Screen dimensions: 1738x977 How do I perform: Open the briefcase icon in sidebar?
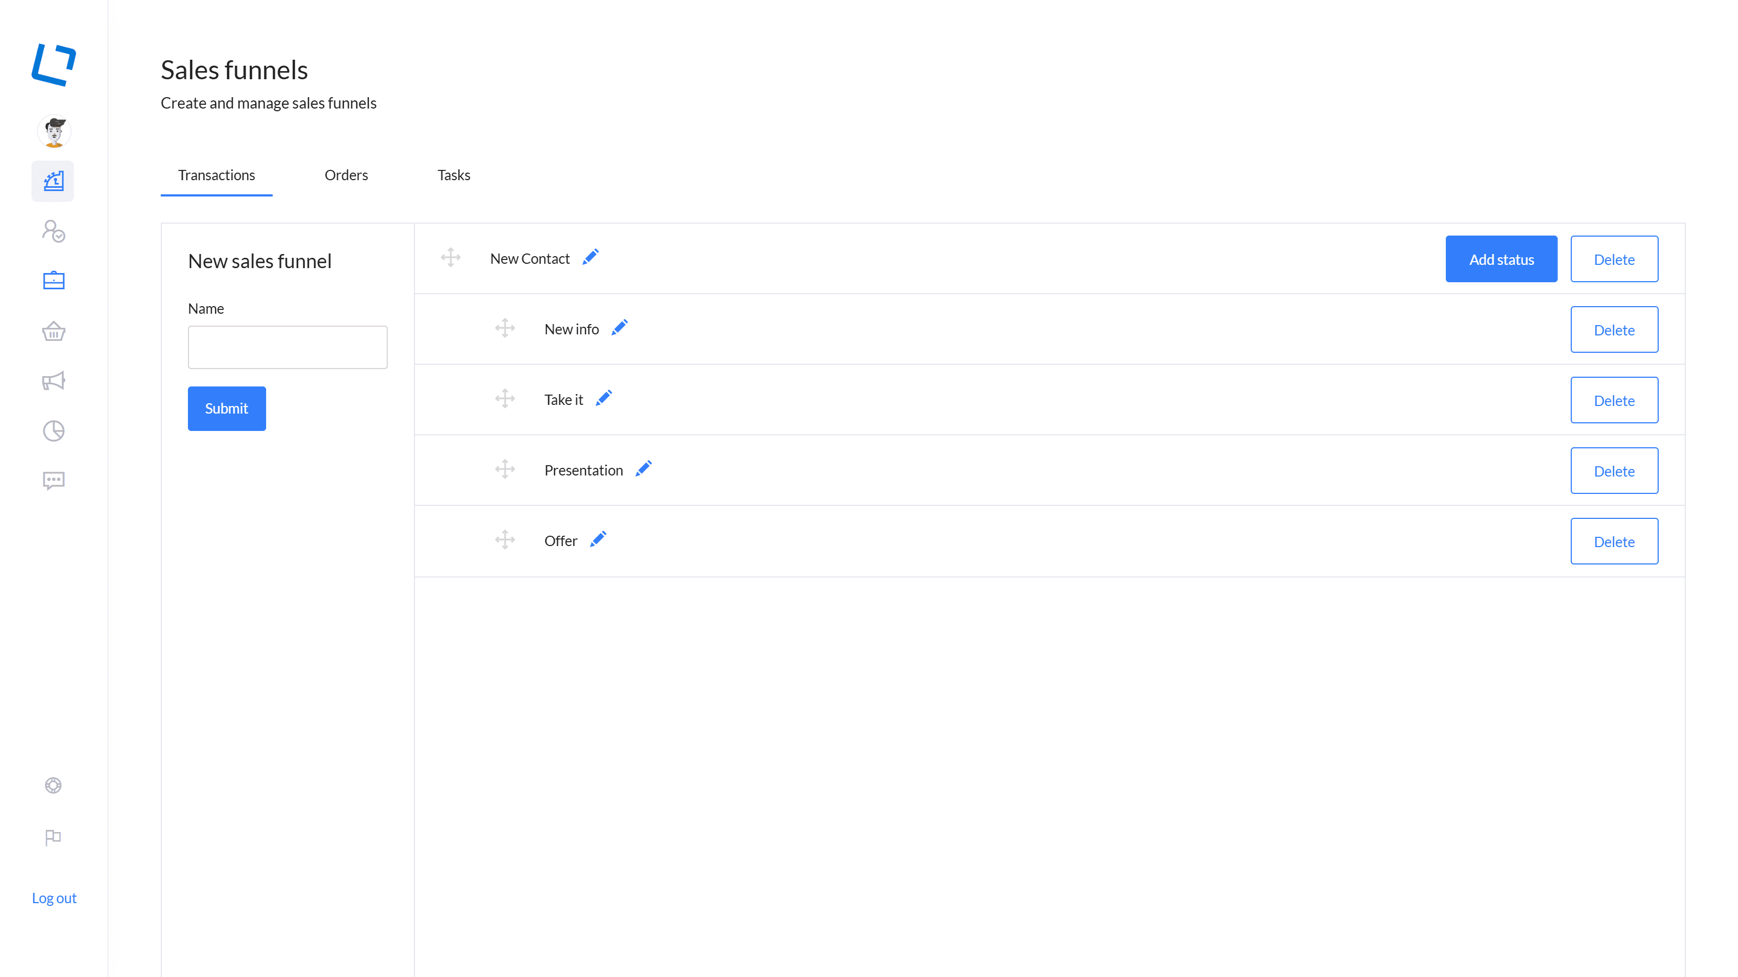pyautogui.click(x=53, y=281)
